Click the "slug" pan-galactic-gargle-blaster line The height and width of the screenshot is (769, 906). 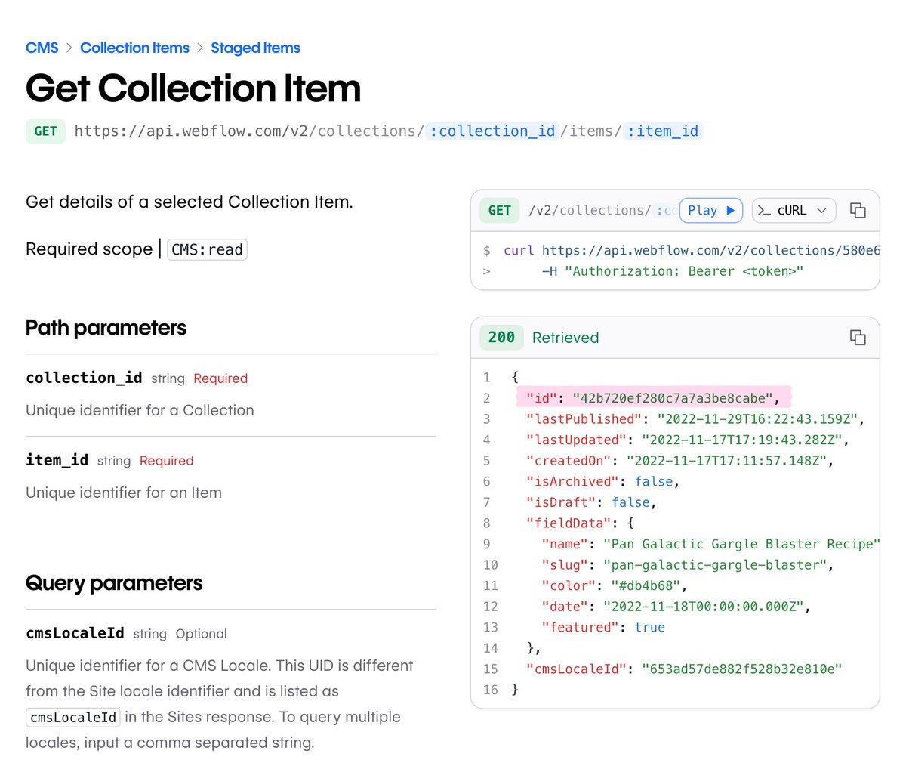pos(687,564)
